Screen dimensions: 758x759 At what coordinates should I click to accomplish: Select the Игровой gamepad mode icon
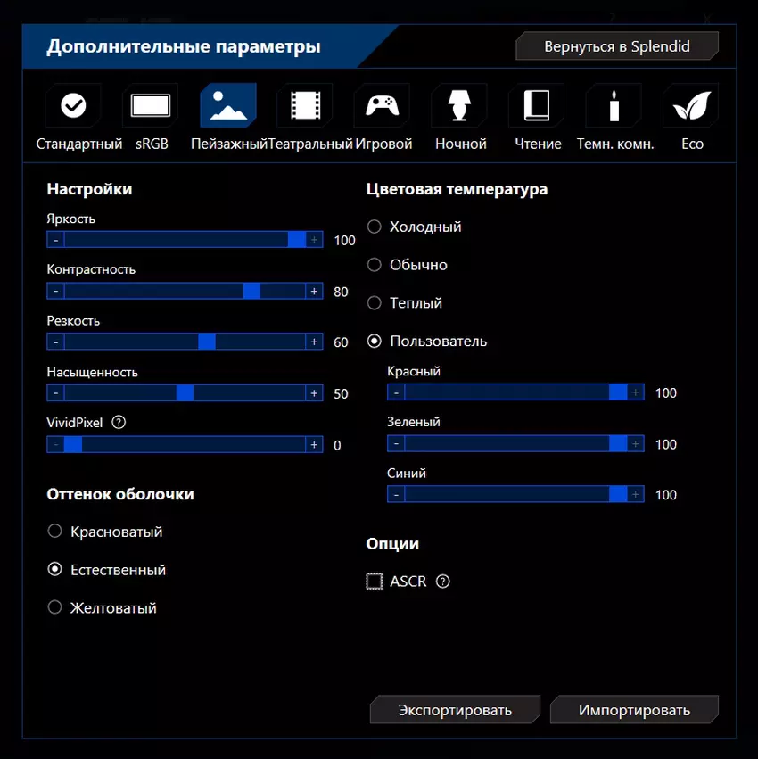point(382,106)
